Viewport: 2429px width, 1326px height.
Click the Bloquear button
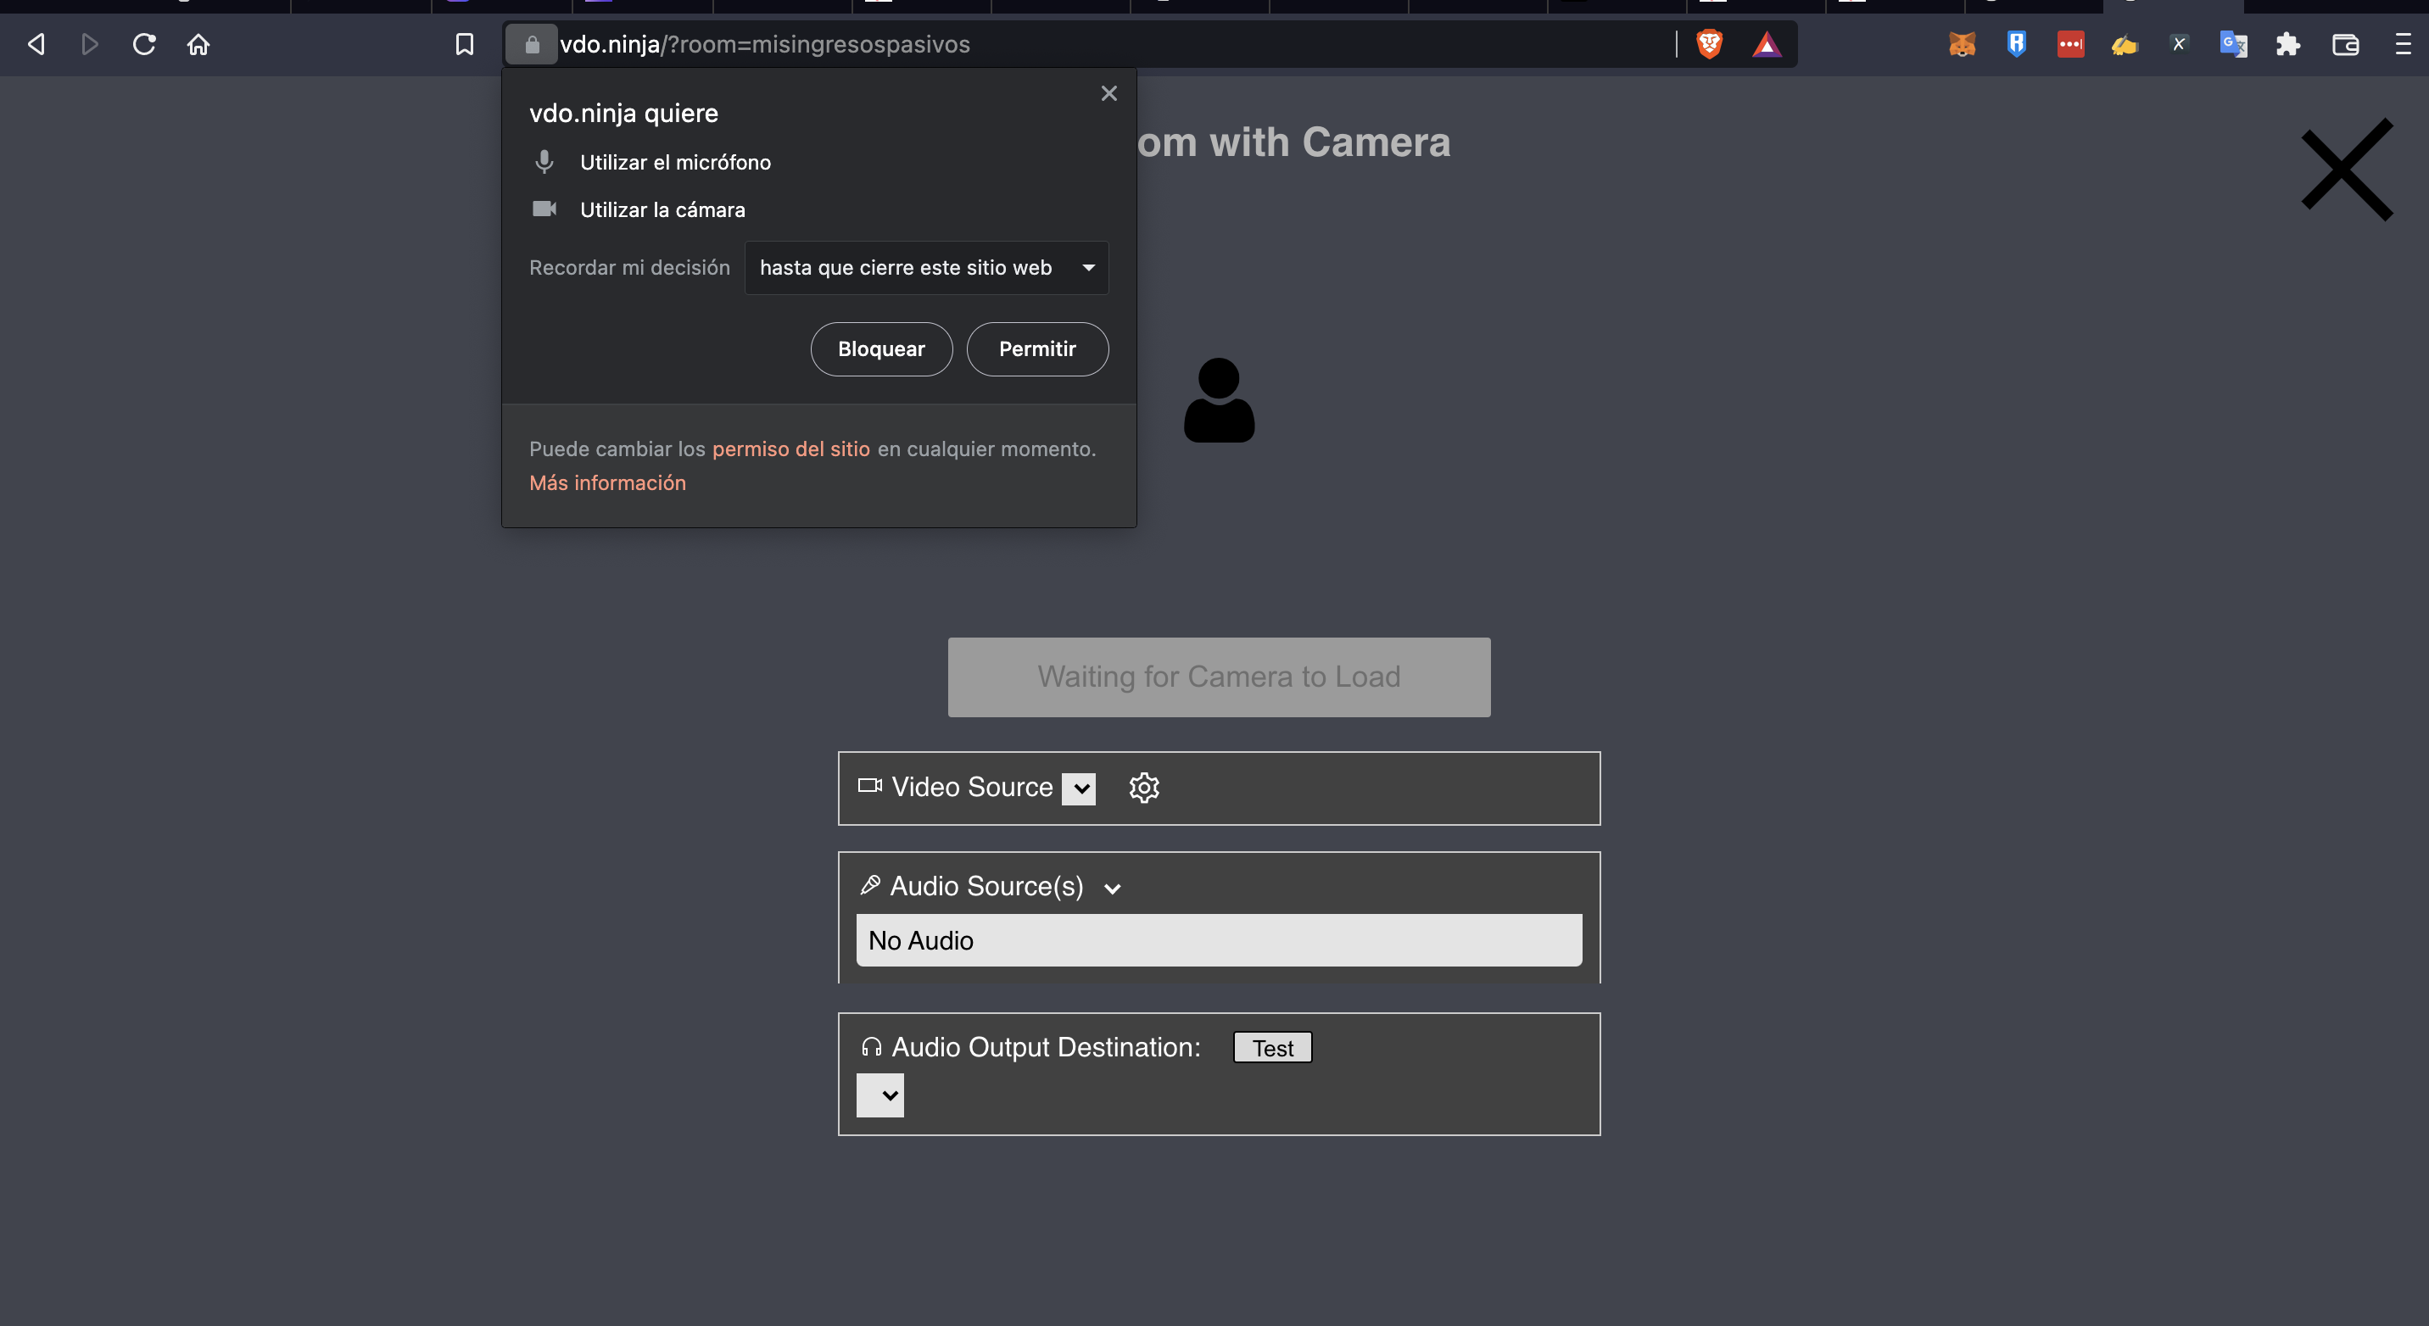click(880, 348)
